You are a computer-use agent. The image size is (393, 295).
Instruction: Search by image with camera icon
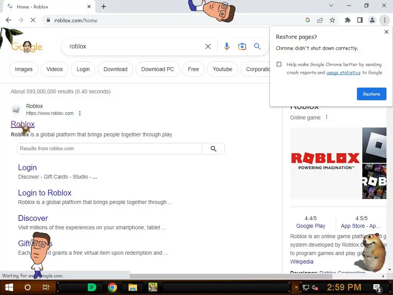click(242, 46)
